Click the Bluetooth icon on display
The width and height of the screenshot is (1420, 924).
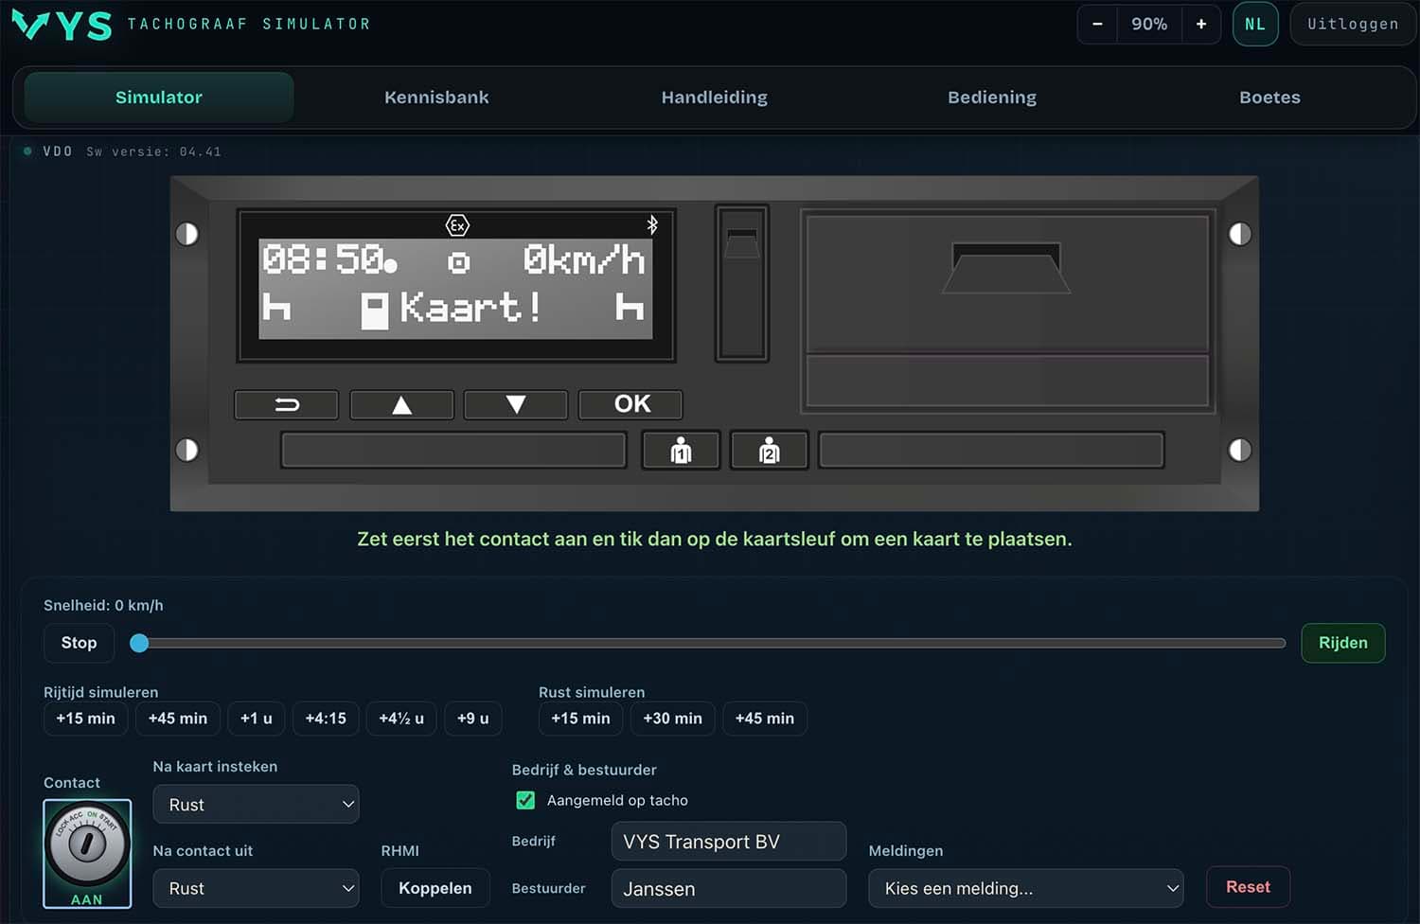[x=652, y=224]
